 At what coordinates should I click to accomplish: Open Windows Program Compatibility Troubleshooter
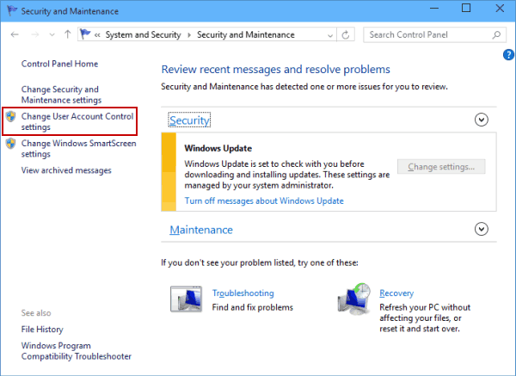tap(77, 351)
